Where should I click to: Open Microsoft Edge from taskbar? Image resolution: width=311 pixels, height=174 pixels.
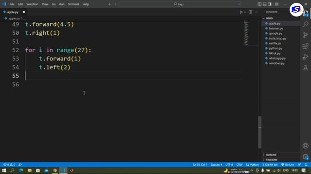click(21, 171)
